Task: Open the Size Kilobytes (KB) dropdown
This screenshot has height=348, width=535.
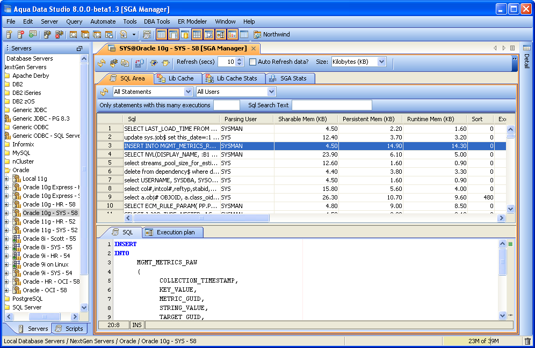Action: (x=381, y=62)
